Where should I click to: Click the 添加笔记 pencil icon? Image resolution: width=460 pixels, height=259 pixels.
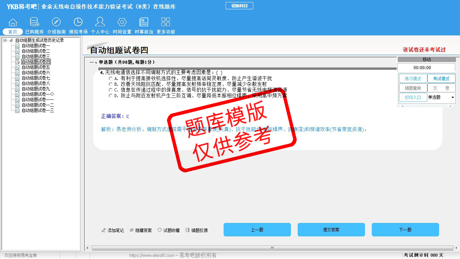tap(104, 230)
